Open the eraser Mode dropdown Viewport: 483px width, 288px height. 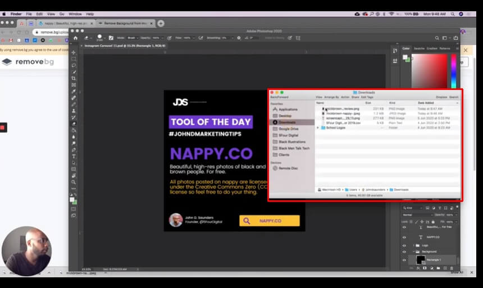[133, 38]
